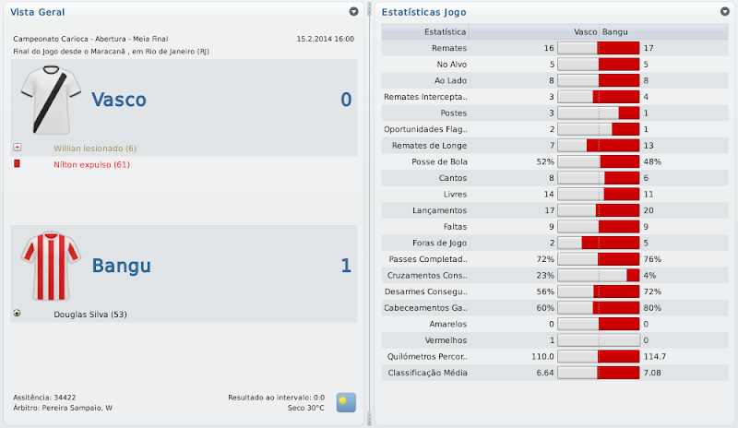Click Willian lesionado (6) event
Screen dimensions: 738x428
point(95,148)
